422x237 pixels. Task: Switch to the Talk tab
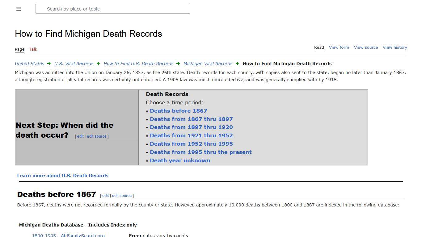click(x=33, y=49)
